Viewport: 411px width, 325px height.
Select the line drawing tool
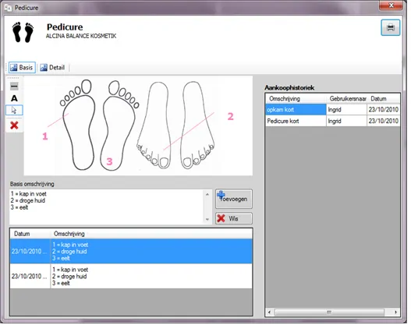point(14,87)
